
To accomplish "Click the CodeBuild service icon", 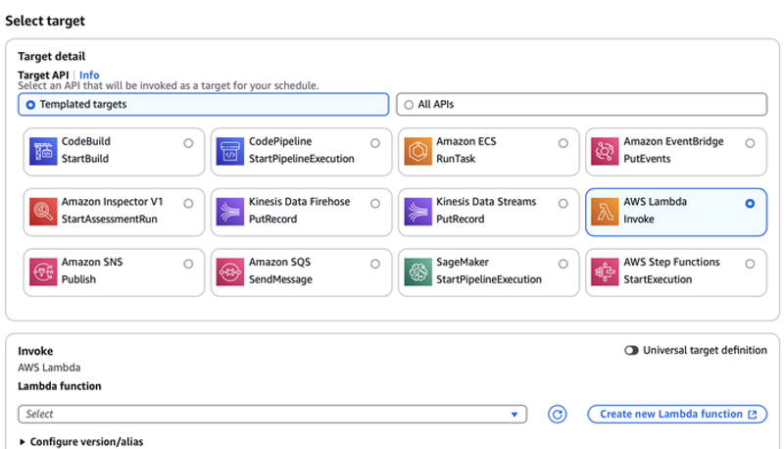I will [43, 151].
